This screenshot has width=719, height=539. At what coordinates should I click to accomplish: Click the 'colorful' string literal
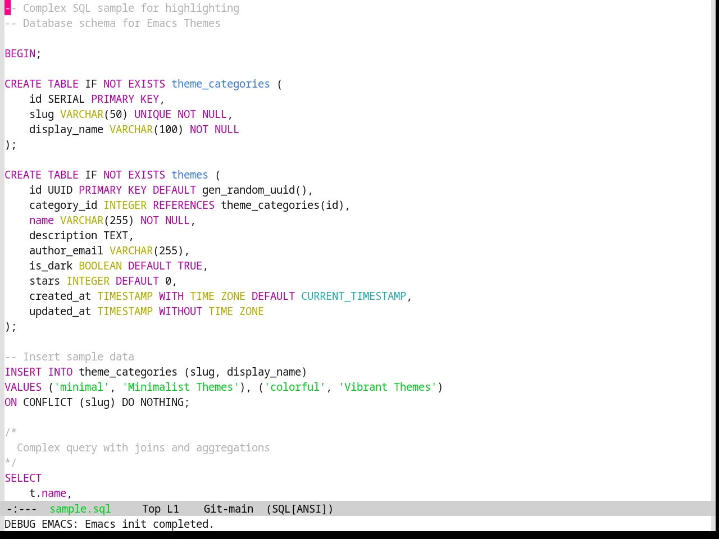295,387
